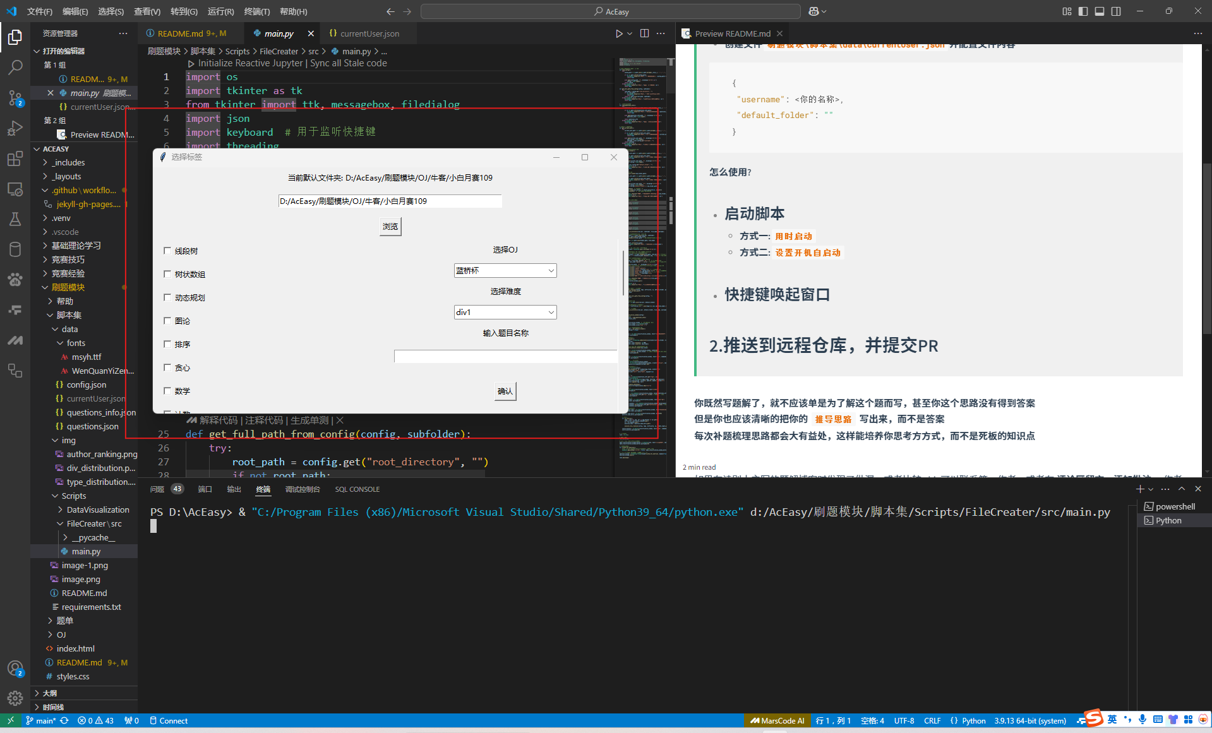1212x733 pixels.
Task: Open the 选择OJ combo box showing 蓝桥杯
Action: (505, 271)
